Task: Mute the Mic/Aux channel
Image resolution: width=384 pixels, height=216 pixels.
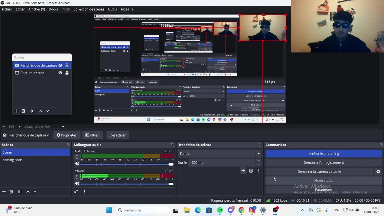Action: point(77,184)
